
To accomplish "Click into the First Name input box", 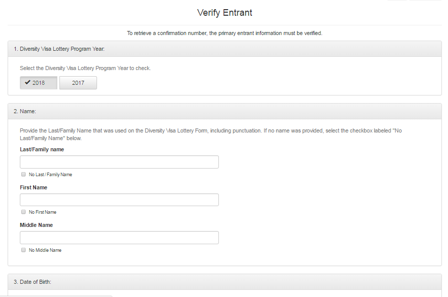I will coord(119,200).
